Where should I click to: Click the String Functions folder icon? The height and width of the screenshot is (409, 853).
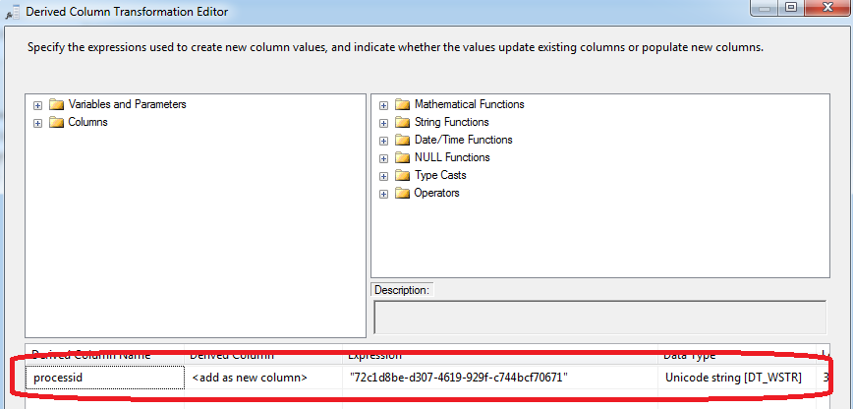tap(402, 122)
